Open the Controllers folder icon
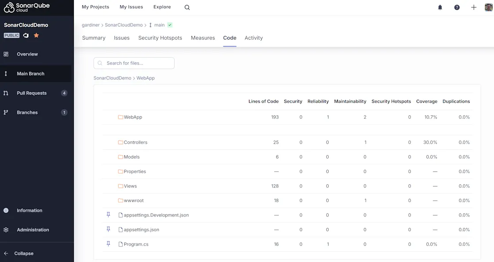Viewport: 494px width, 262px height. (x=120, y=142)
